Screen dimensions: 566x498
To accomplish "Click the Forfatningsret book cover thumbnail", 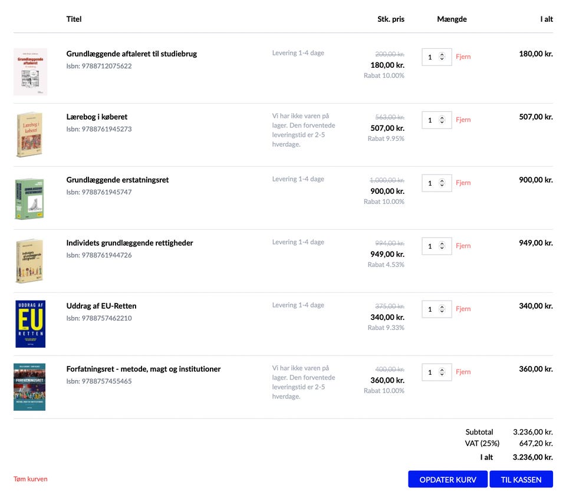I will [x=29, y=387].
